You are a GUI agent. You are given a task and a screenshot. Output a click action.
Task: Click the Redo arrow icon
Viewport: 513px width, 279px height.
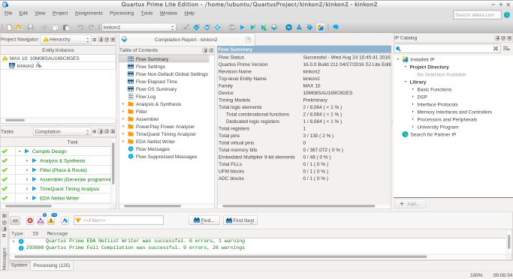tap(91, 28)
